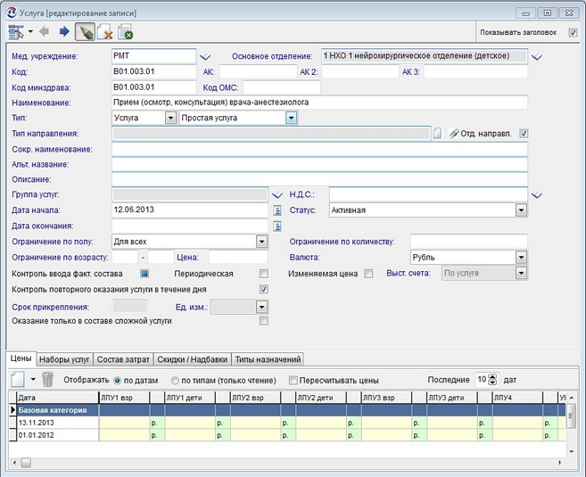Viewport: 586px width, 477px height.
Task: Click the Цена input field
Action: [x=238, y=258]
